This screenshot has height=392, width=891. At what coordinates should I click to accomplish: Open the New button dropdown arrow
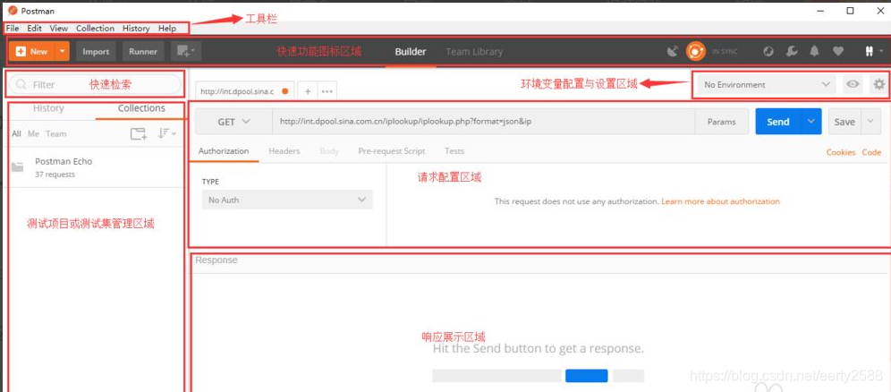click(63, 51)
